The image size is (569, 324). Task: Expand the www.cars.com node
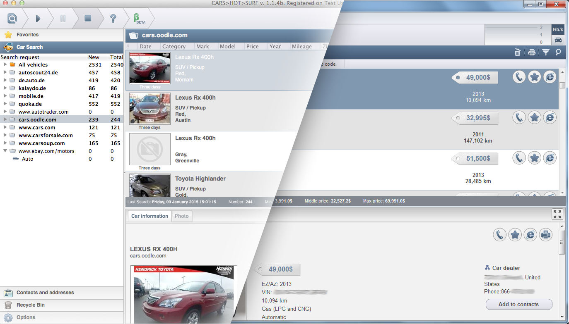click(x=5, y=128)
